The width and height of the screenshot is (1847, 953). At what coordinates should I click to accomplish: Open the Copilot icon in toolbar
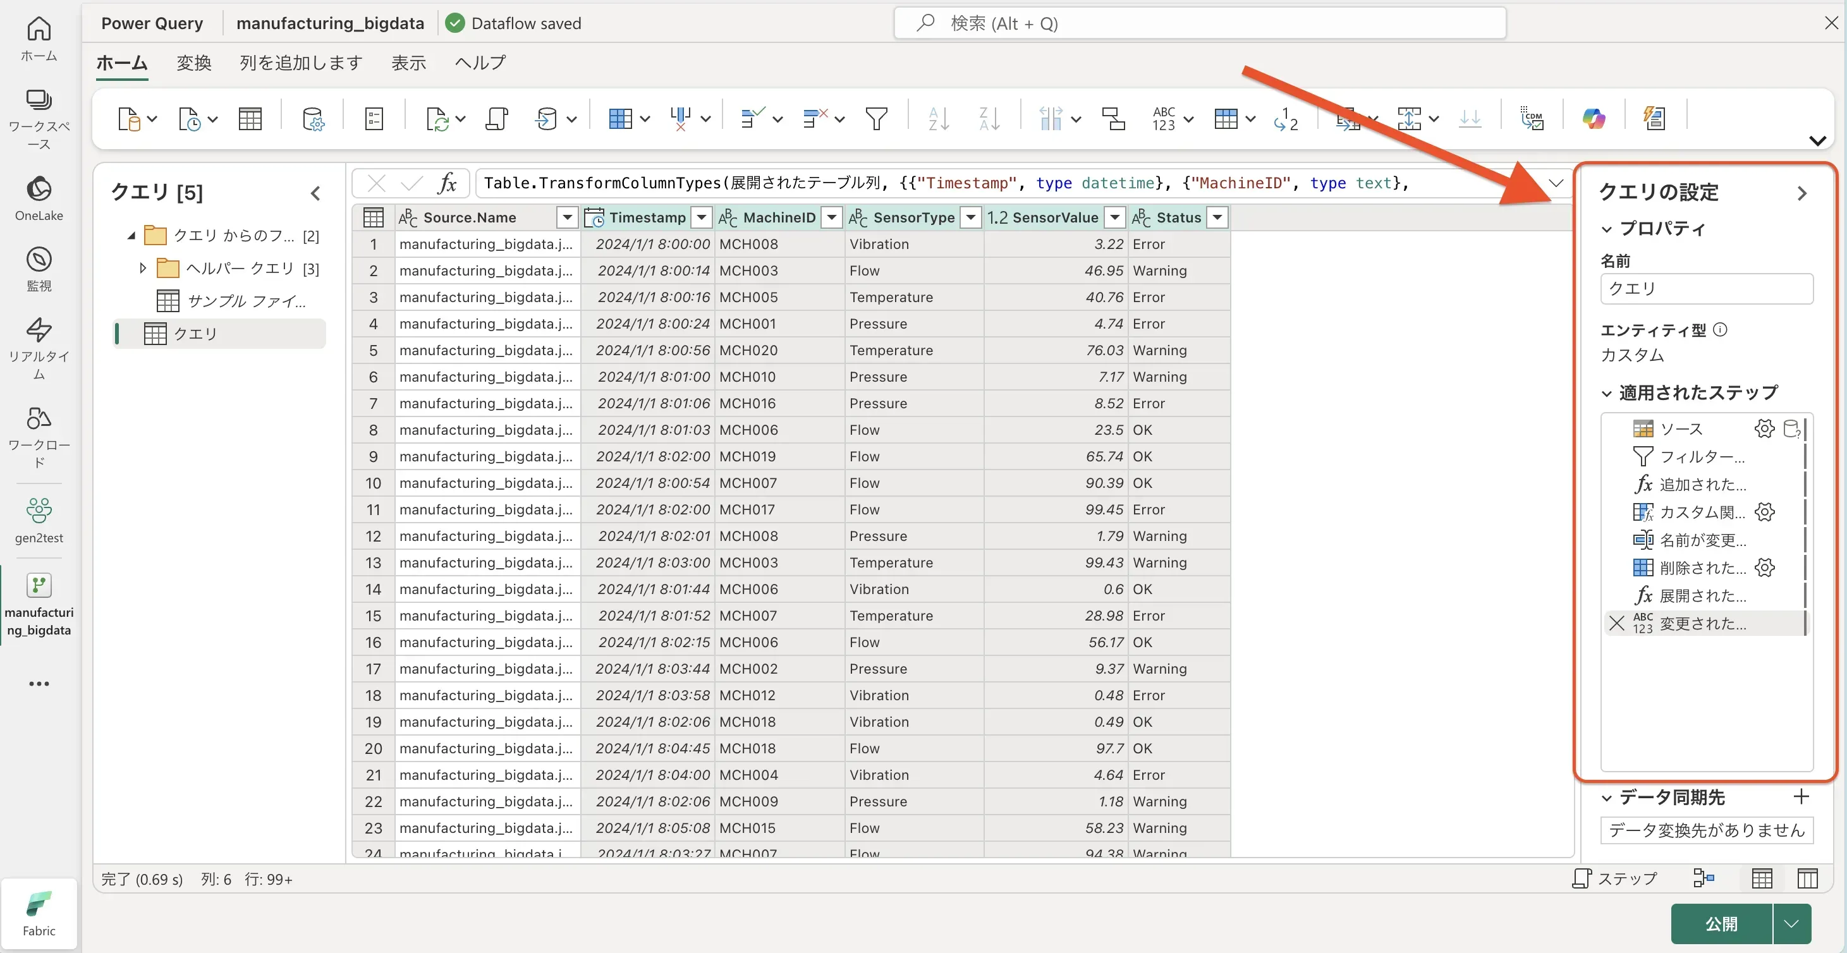pos(1593,118)
